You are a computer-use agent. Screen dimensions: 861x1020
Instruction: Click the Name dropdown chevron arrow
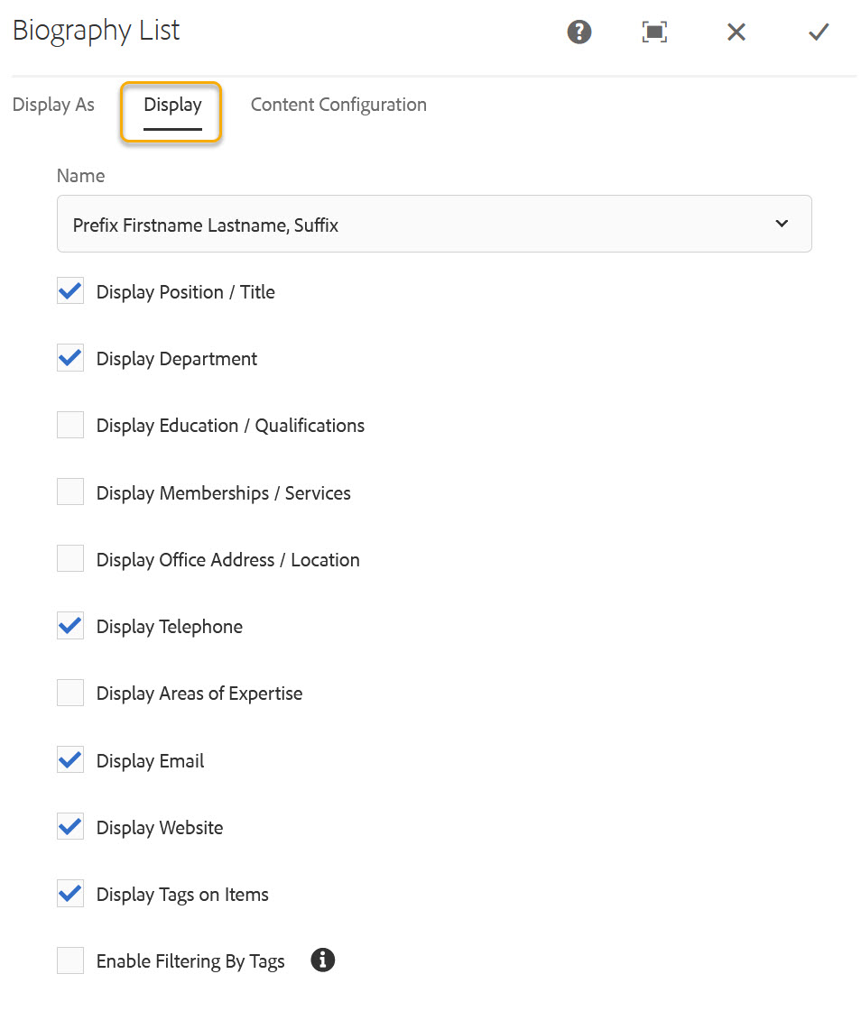(x=782, y=224)
